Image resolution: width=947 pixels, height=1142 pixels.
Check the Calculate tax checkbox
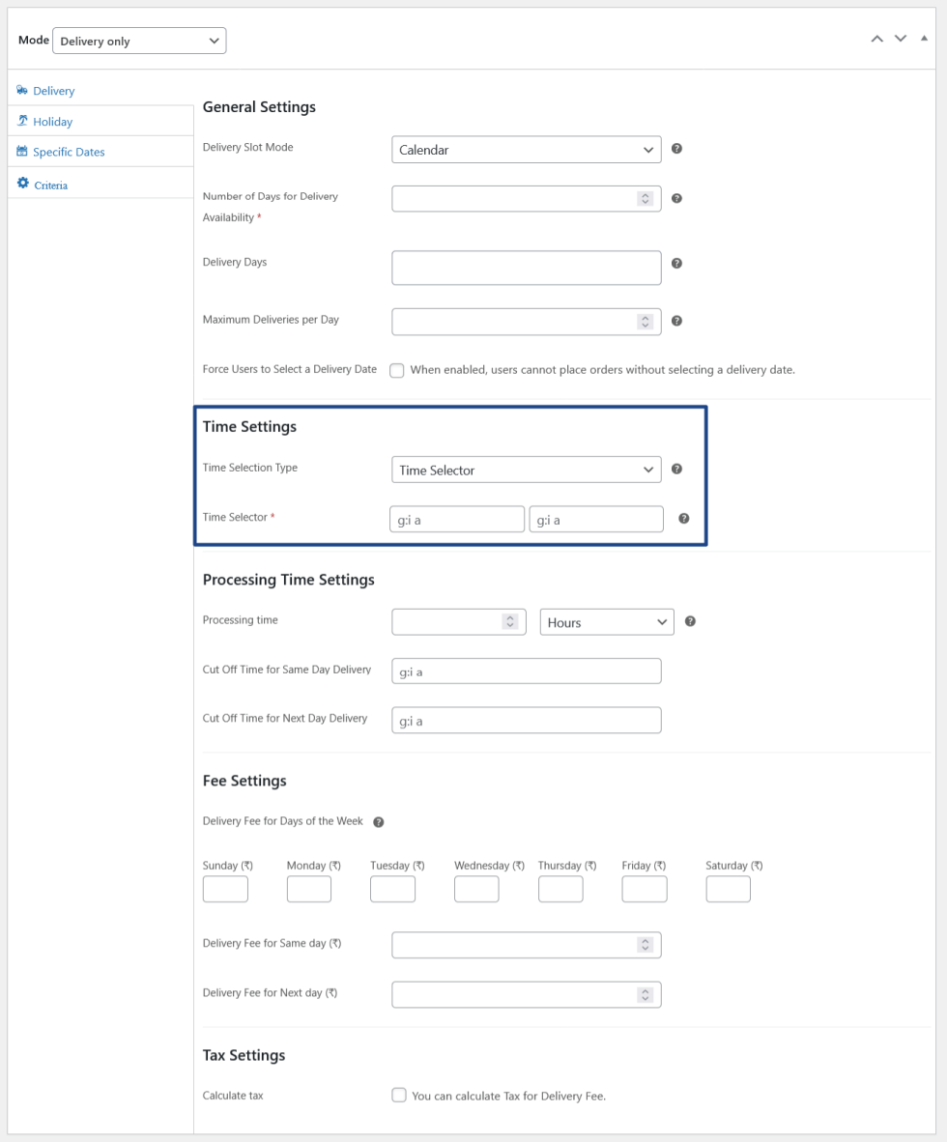point(398,1095)
